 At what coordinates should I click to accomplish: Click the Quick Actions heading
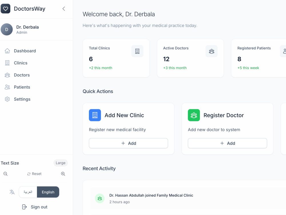click(x=98, y=91)
